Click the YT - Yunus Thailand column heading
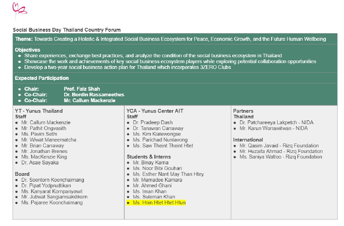This screenshot has height=226, width=344. pos(39,111)
